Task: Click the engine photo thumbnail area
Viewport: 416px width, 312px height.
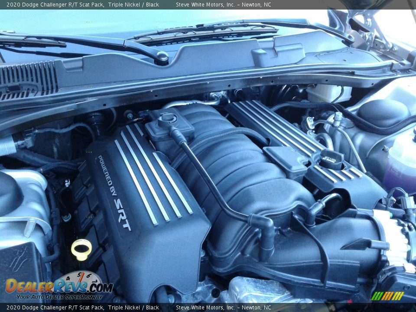Action: (208, 156)
